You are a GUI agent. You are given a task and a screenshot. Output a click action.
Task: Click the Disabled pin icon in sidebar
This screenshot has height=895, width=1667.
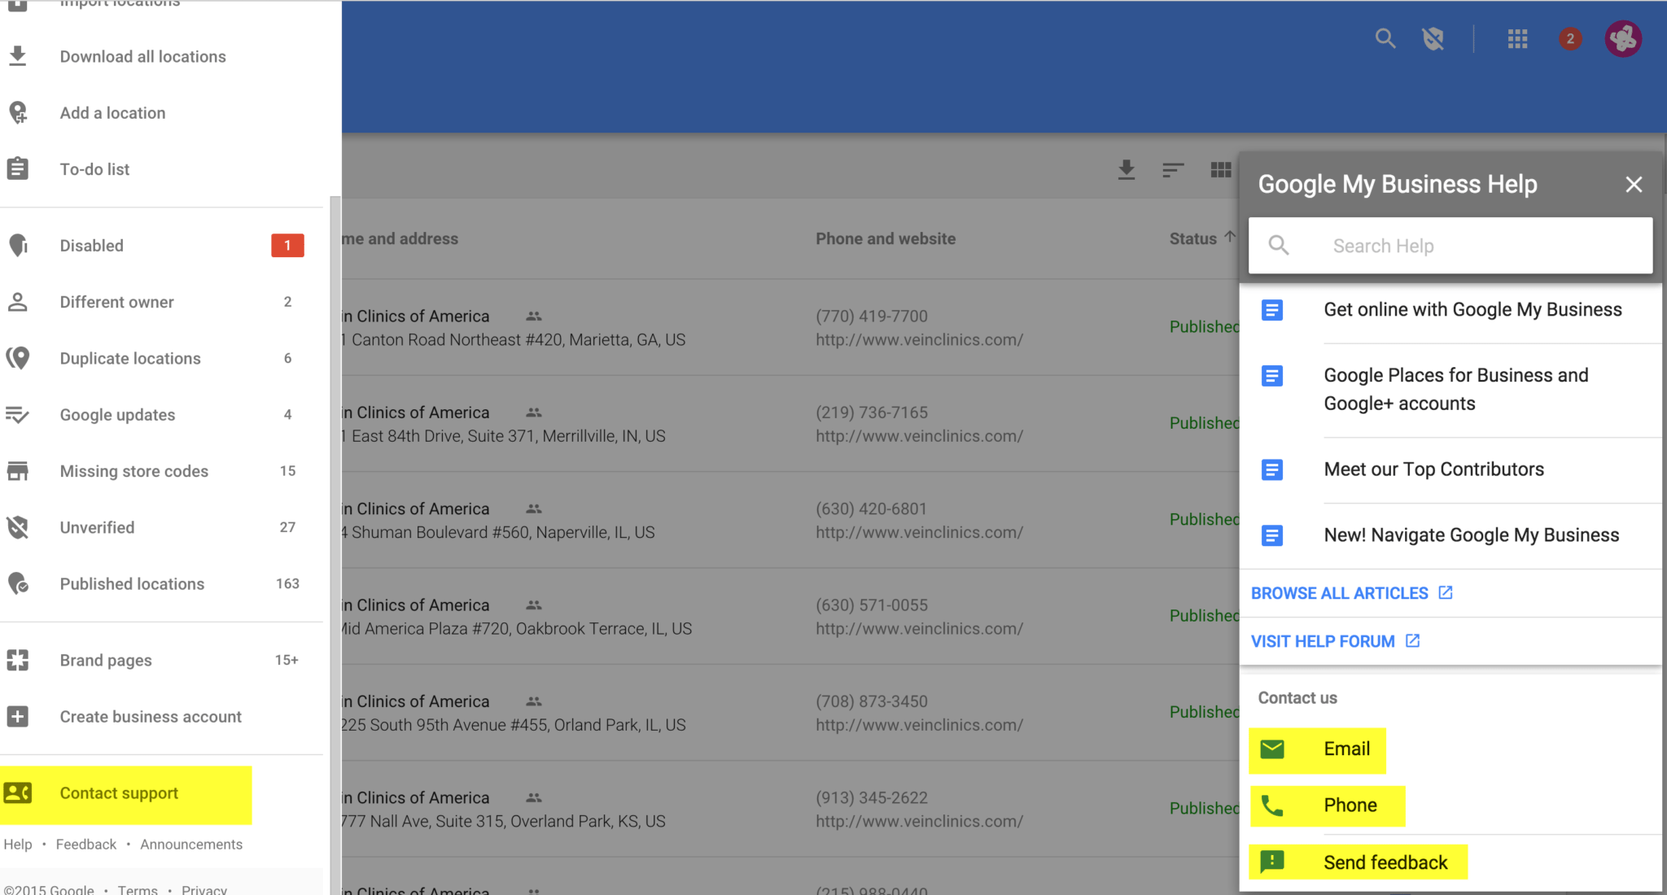(x=18, y=245)
